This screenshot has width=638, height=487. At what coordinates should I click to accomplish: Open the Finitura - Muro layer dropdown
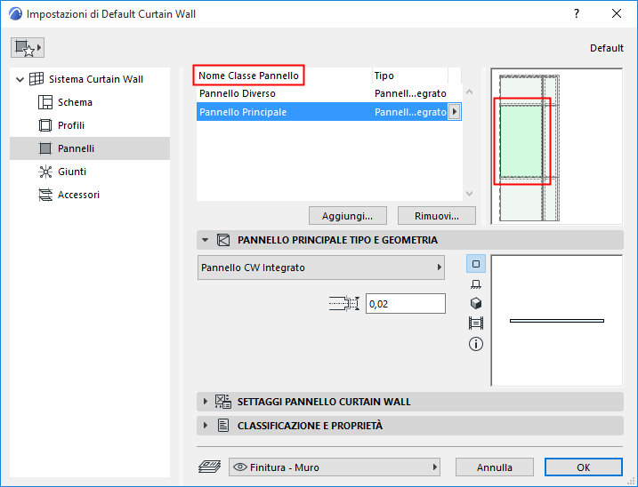click(335, 467)
